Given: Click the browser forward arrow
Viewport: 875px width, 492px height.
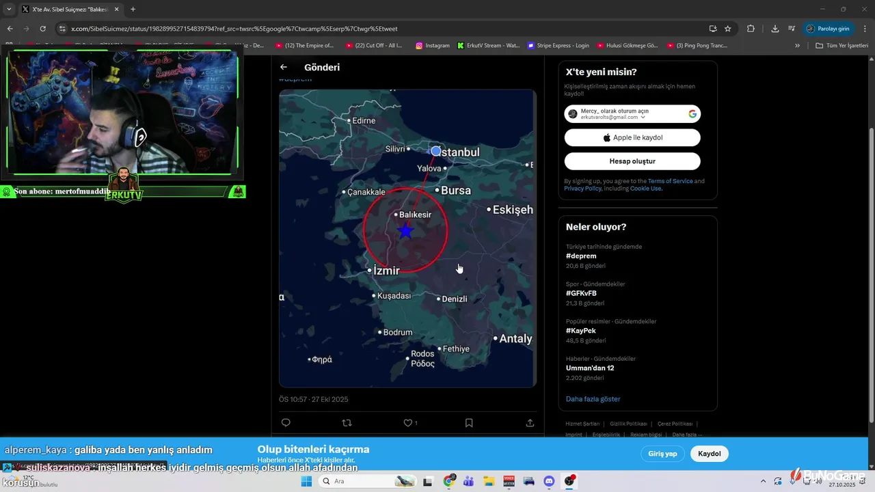Looking at the screenshot, I should tap(26, 29).
